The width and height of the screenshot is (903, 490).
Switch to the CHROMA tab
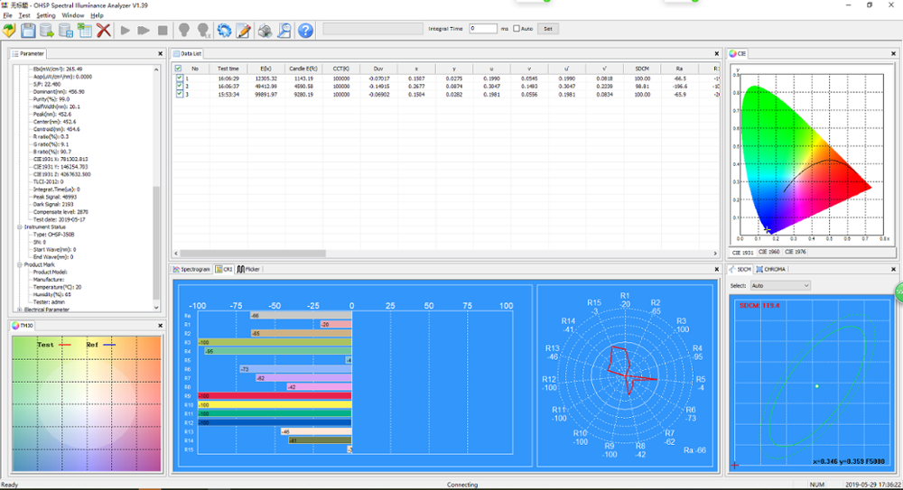pos(770,269)
